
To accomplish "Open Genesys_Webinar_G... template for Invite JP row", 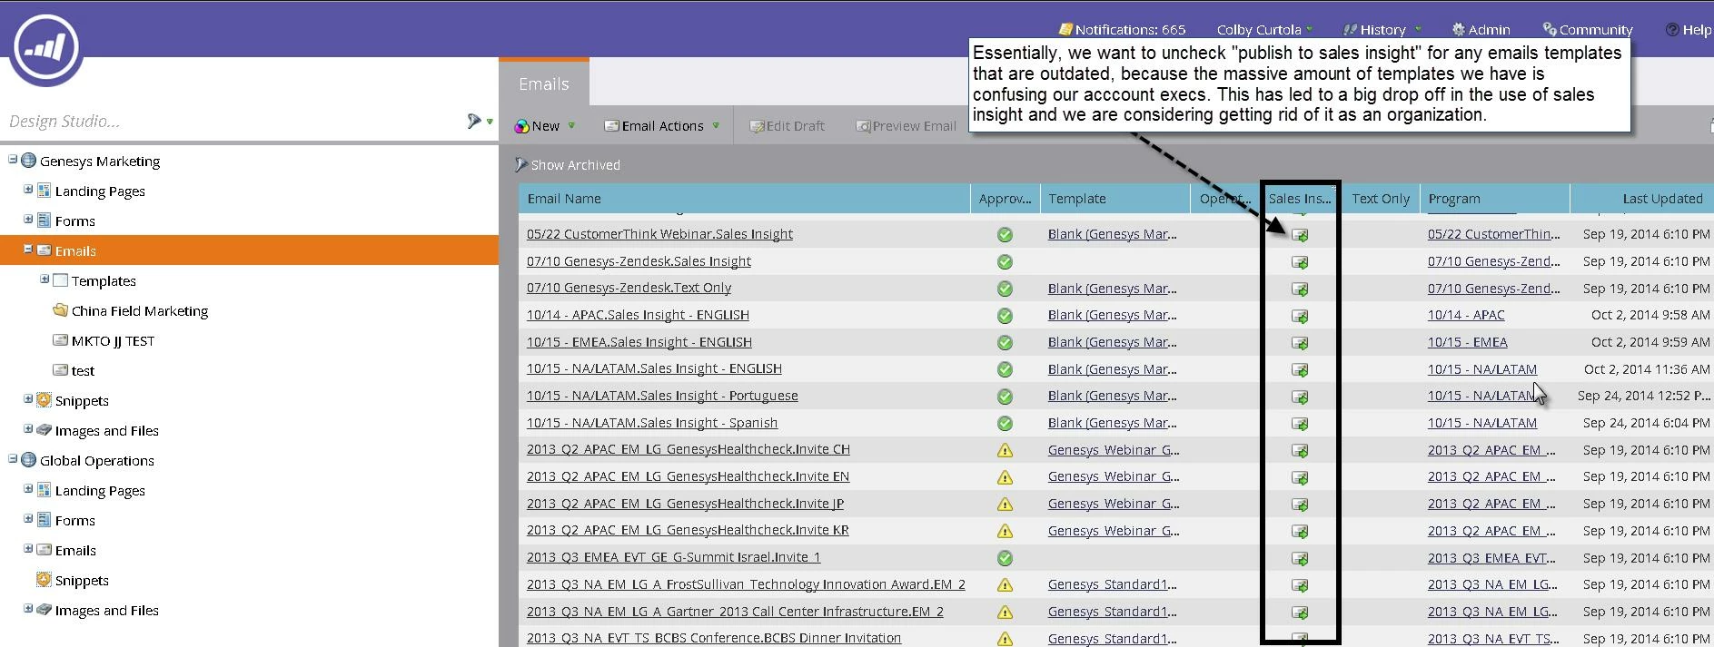I will click(1114, 504).
